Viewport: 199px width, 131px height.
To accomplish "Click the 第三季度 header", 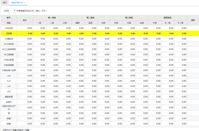I will 129,18.
